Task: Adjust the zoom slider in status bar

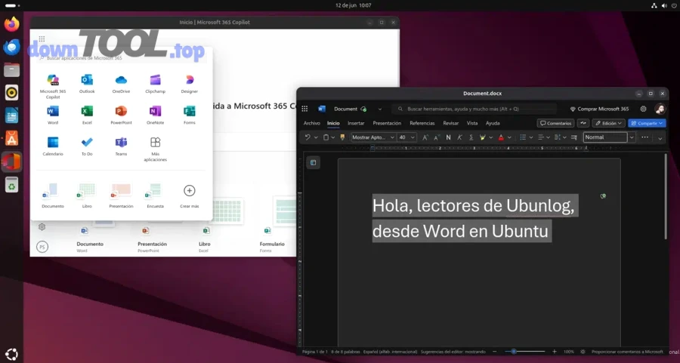Action: (x=515, y=352)
